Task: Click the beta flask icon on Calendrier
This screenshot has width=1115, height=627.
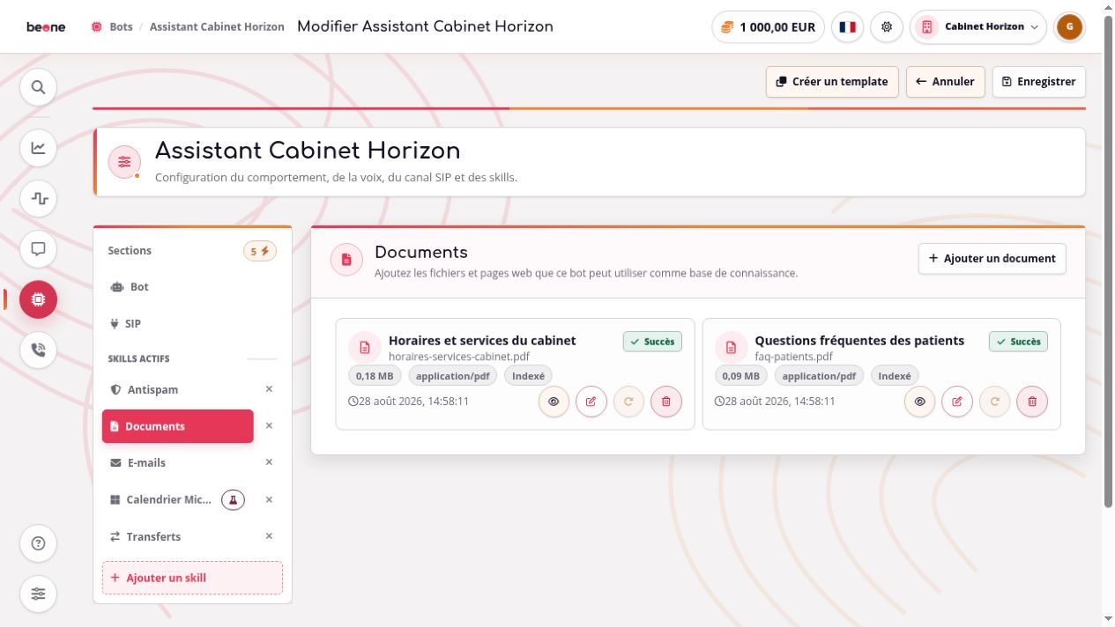Action: (x=233, y=499)
